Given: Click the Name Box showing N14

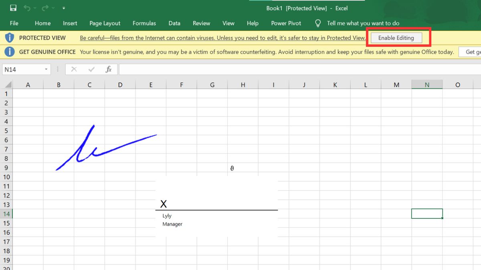Looking at the screenshot, I should tap(22, 70).
